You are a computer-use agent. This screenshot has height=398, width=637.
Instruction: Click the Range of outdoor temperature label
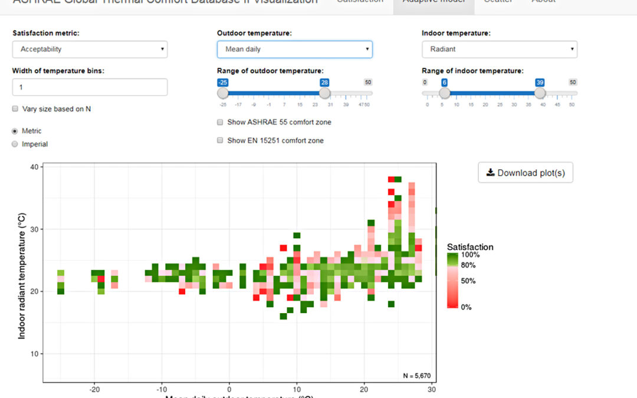point(270,71)
